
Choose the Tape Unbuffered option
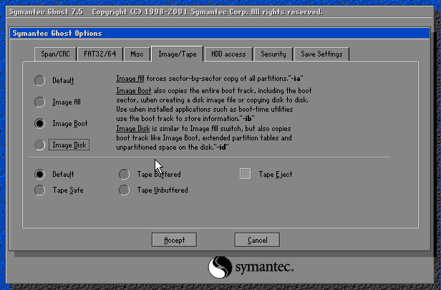pos(124,190)
